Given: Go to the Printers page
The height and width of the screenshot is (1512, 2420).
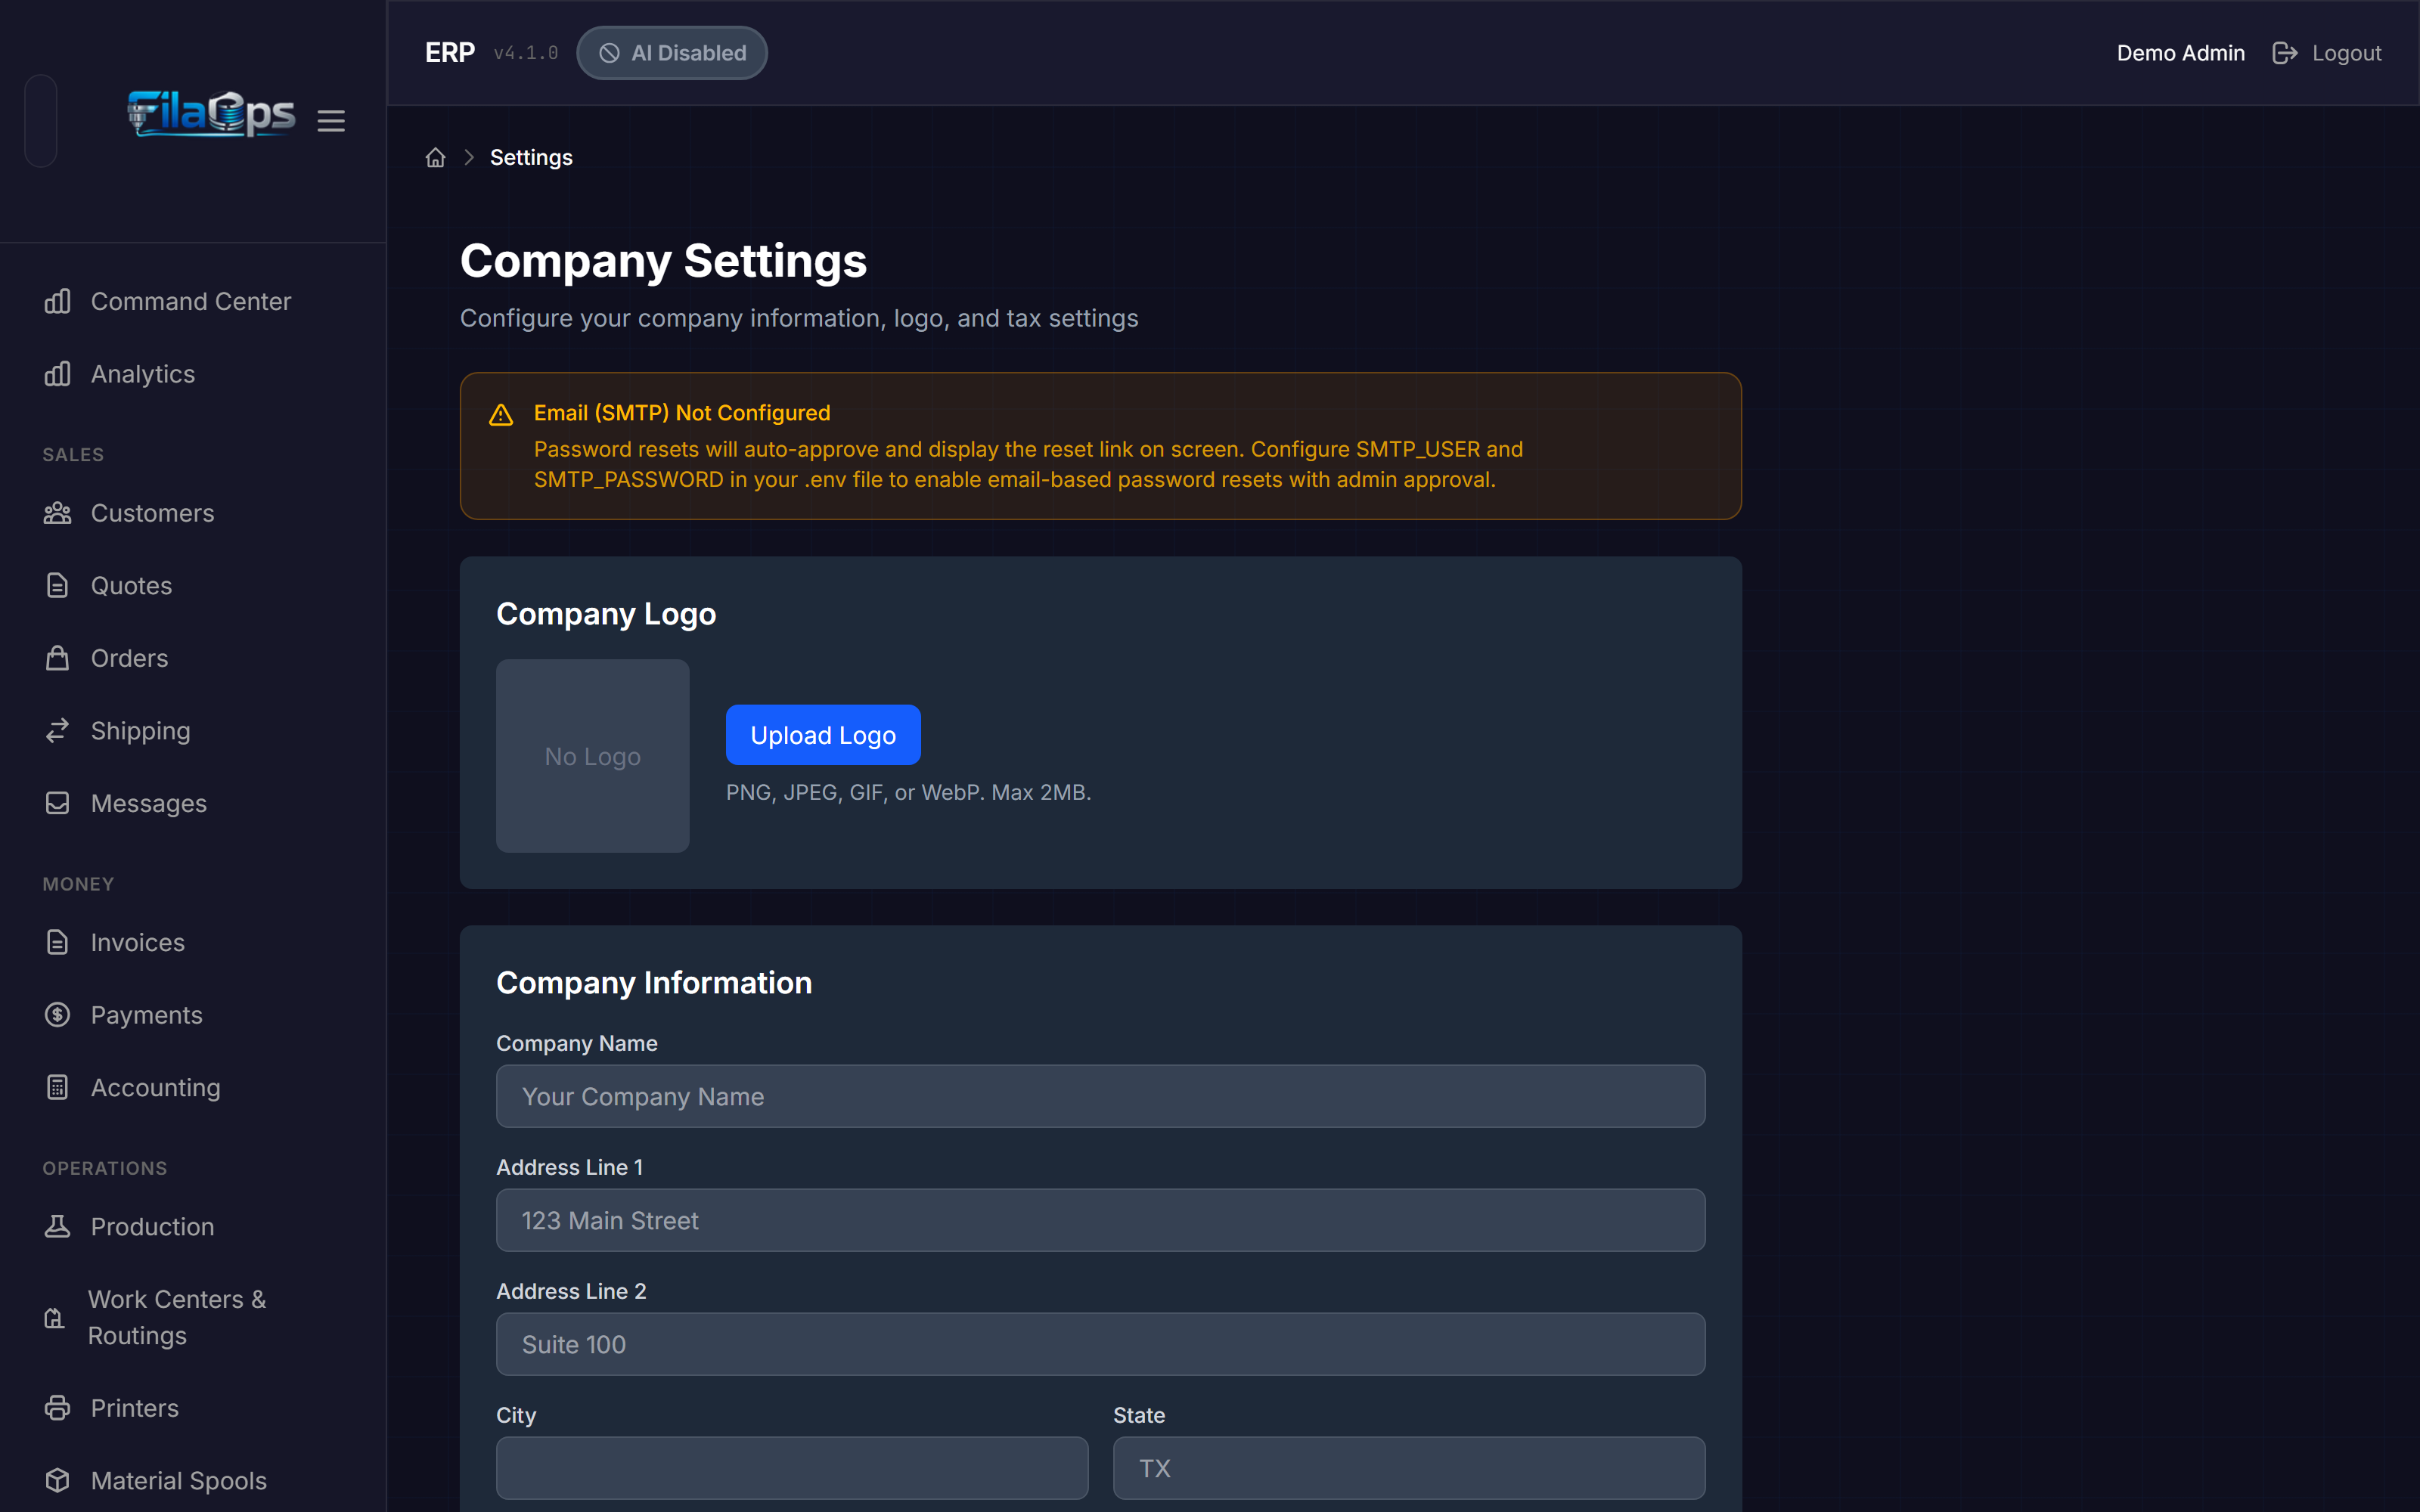Looking at the screenshot, I should 193,1408.
